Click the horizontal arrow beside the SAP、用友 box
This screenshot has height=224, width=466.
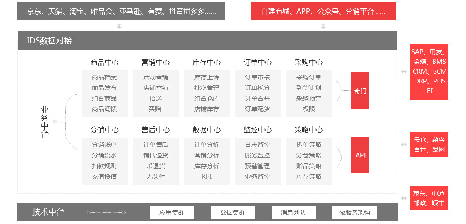[403, 71]
